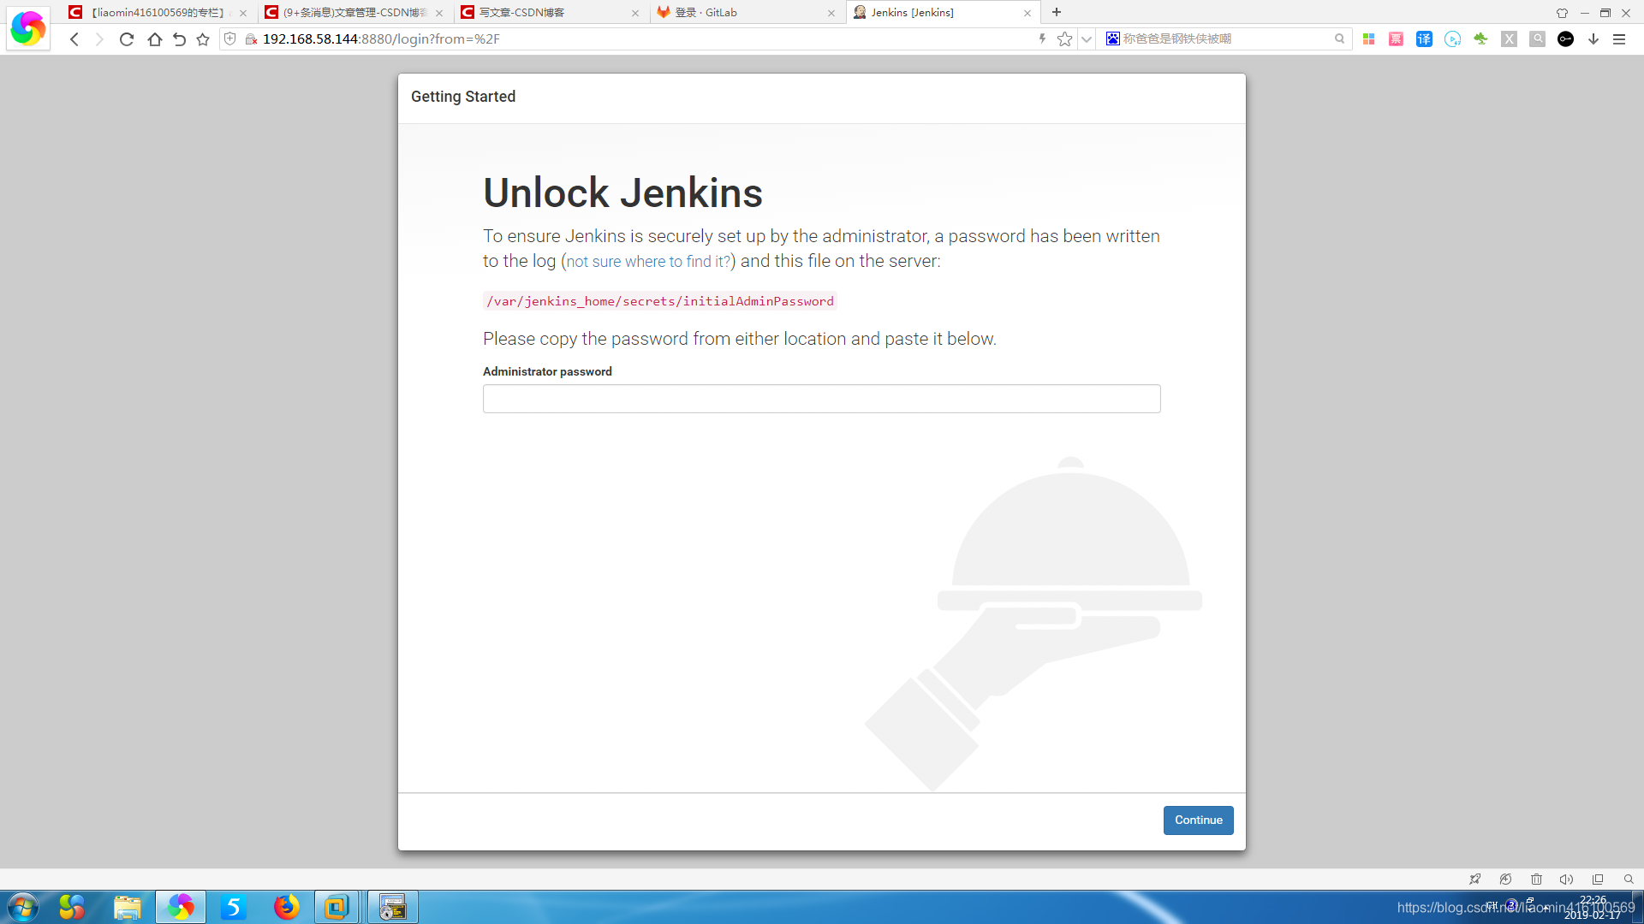
Task: Click the search engine magnifier button
Action: (x=1339, y=39)
